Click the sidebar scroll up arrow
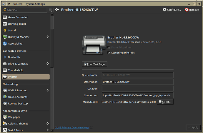This screenshot has height=133, width=203. pyautogui.click(x=52, y=15)
